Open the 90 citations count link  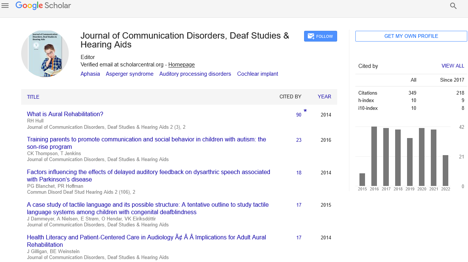tap(298, 115)
